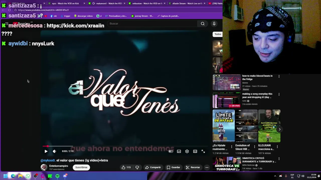Open options for 'Evolution of Silent Hill' short

254,147
